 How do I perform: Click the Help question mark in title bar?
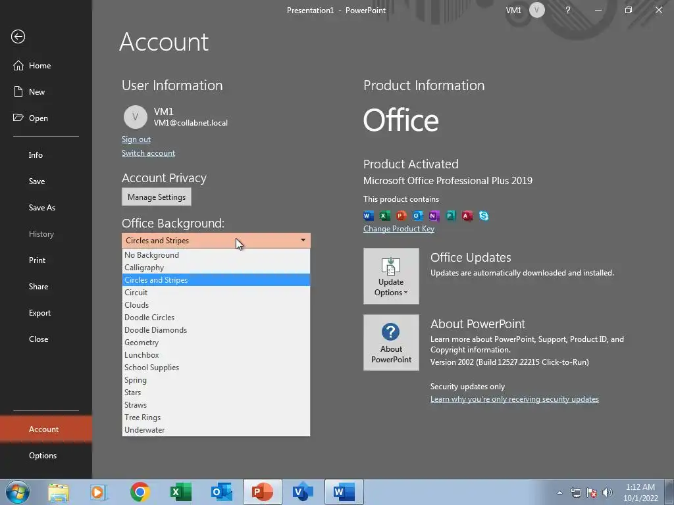coord(568,10)
